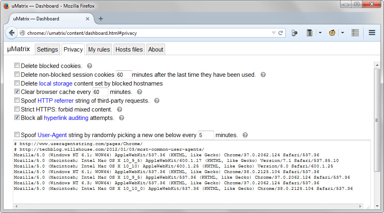384x213 pixels.
Task: Maximize the Firefox window
Action: point(357,4)
